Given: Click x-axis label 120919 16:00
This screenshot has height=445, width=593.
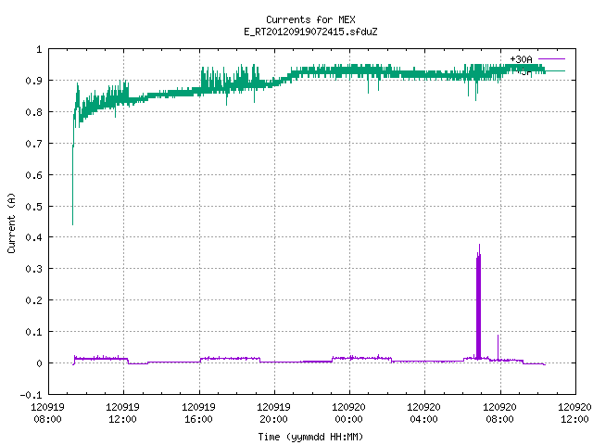Looking at the screenshot, I should pyautogui.click(x=198, y=413).
